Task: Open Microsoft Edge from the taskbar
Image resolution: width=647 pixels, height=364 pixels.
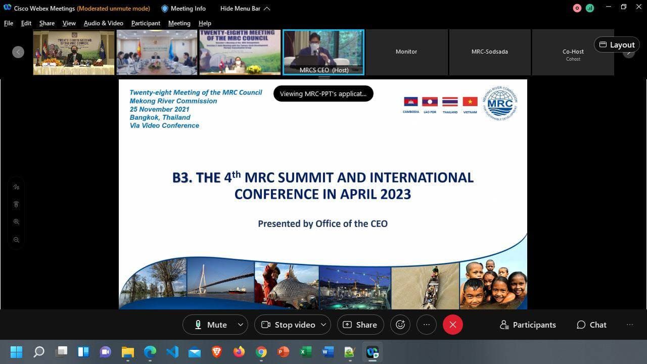Action: click(x=150, y=351)
